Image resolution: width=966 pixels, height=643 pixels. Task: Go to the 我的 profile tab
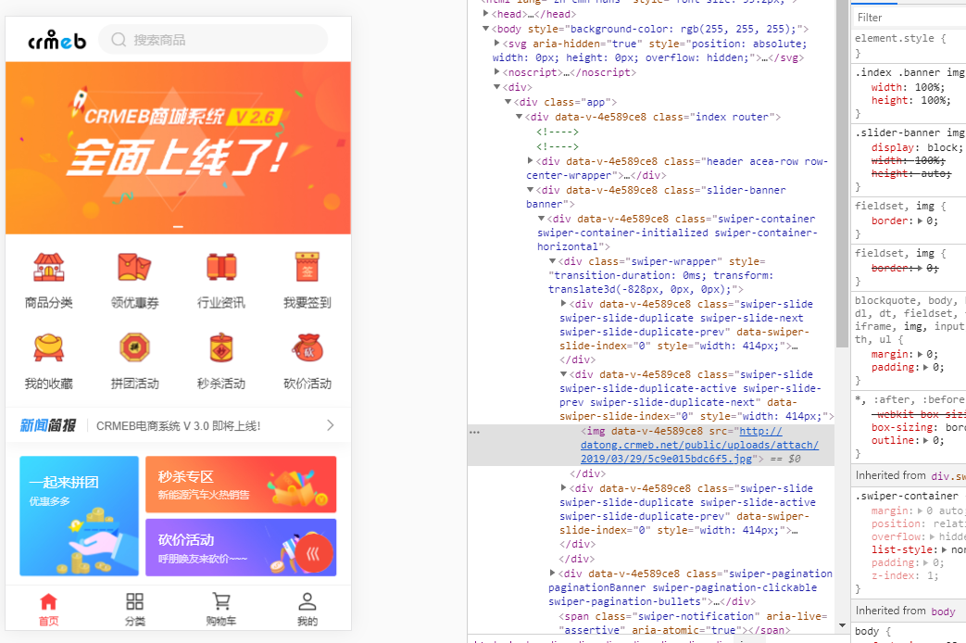pyautogui.click(x=307, y=609)
